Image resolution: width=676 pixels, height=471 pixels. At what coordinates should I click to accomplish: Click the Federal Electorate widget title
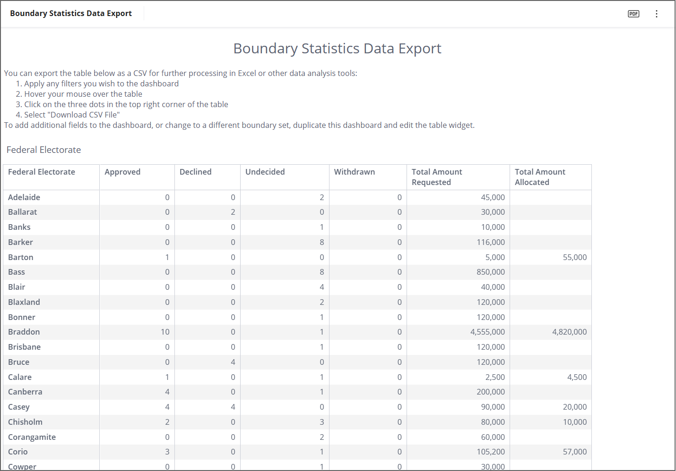(43, 150)
